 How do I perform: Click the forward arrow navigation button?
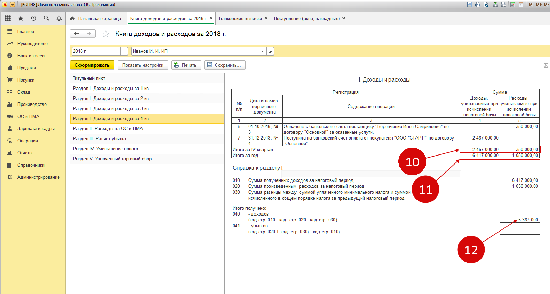(x=89, y=33)
